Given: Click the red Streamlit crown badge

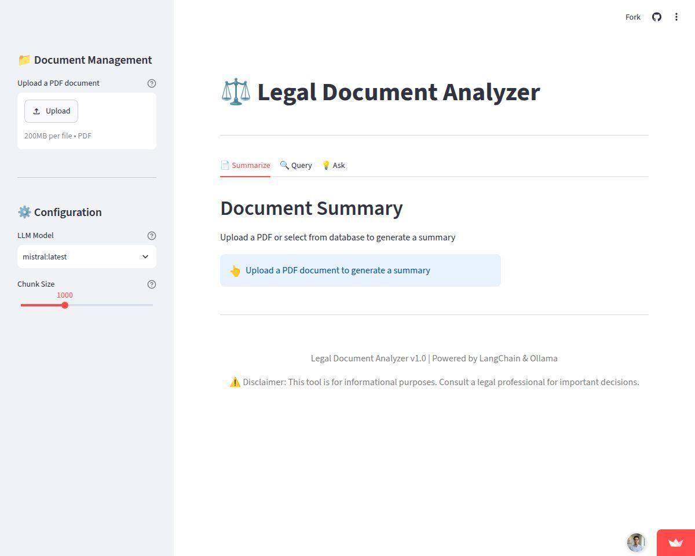Looking at the screenshot, I should tap(676, 543).
